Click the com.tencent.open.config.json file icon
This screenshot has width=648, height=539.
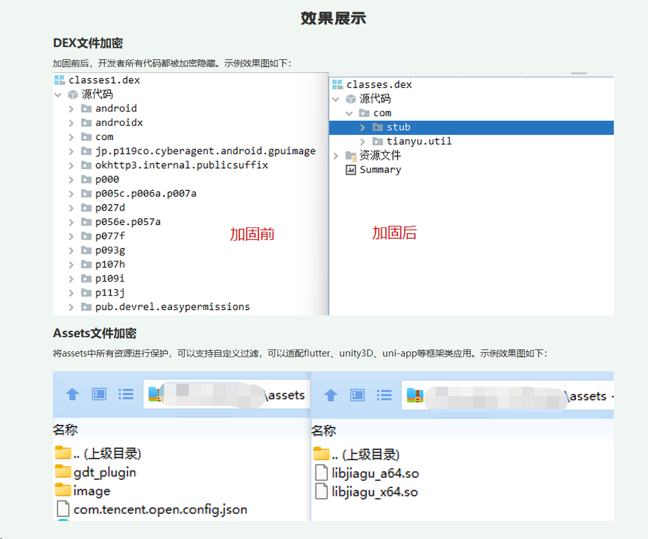pyautogui.click(x=63, y=509)
